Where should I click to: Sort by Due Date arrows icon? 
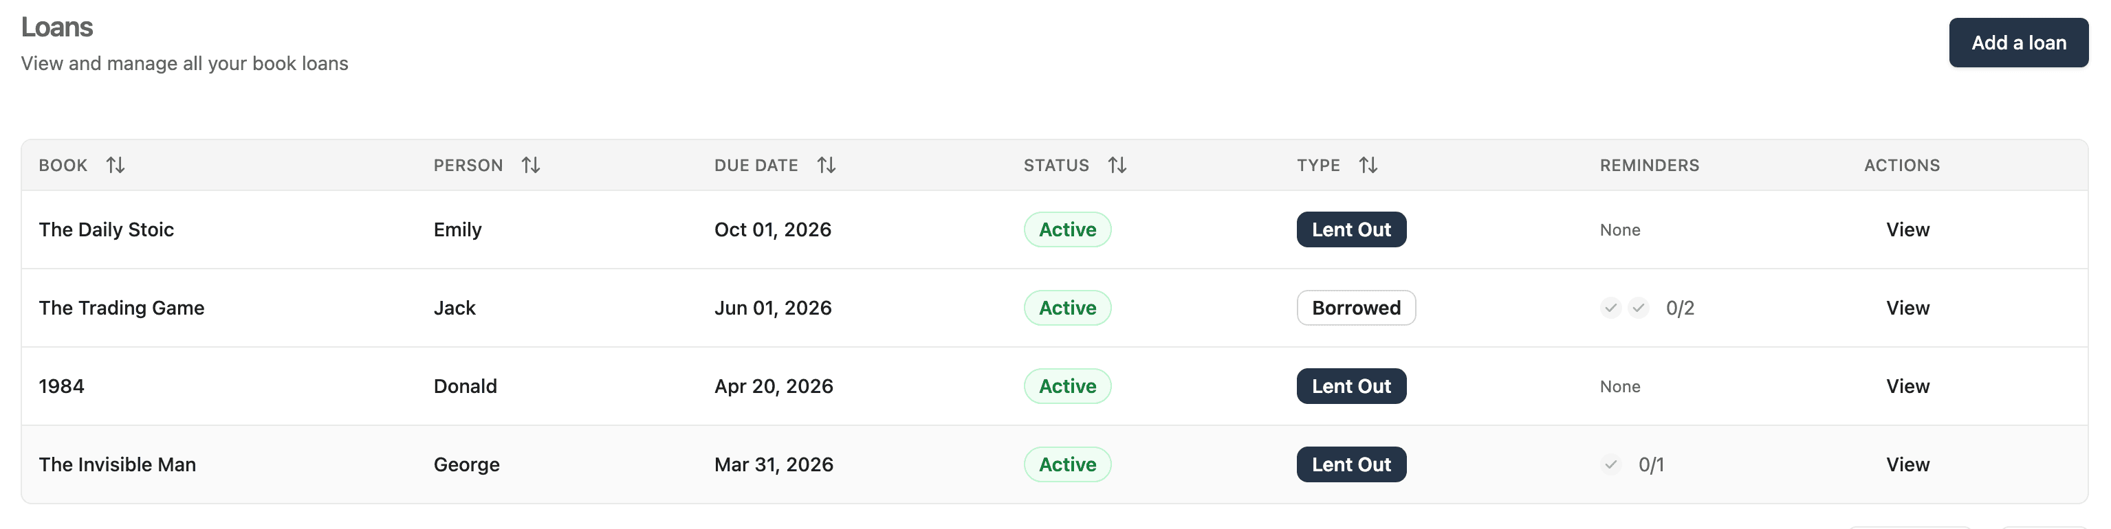[826, 166]
